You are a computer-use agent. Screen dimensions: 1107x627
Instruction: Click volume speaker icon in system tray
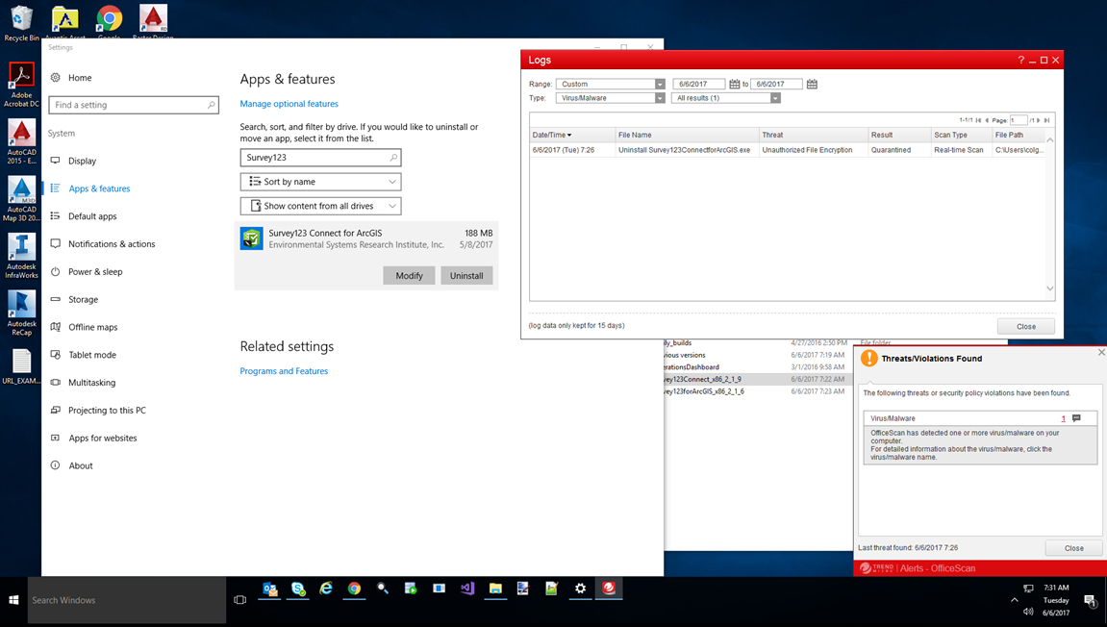coord(1028,613)
